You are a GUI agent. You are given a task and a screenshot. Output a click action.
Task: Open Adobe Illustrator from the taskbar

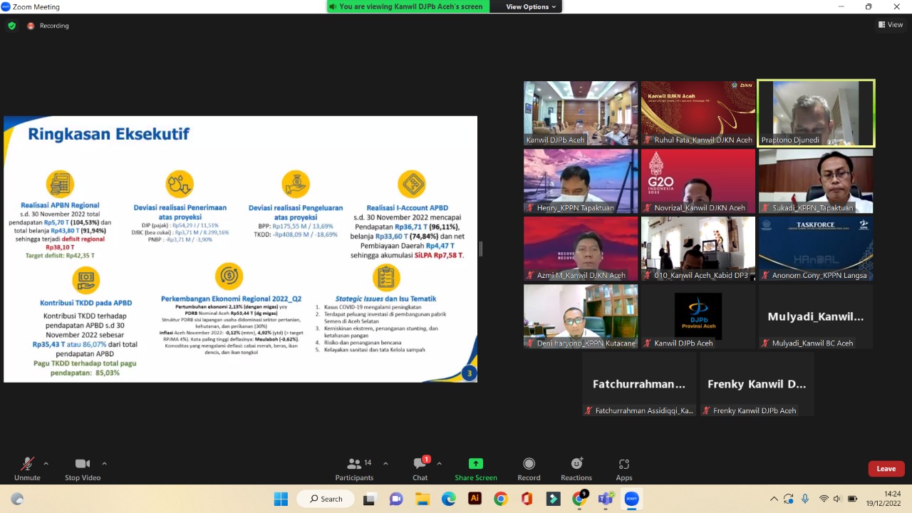pos(475,499)
